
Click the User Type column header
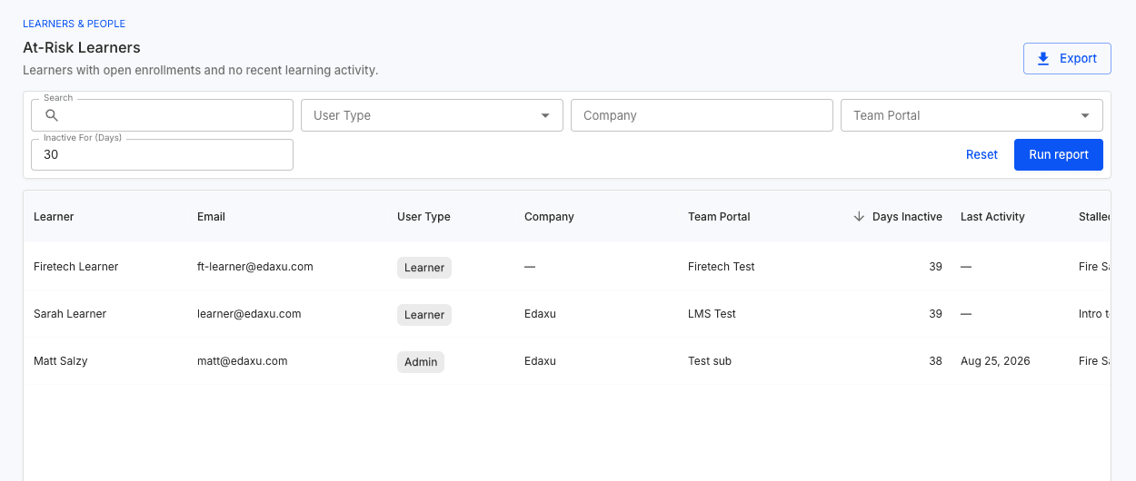(424, 217)
